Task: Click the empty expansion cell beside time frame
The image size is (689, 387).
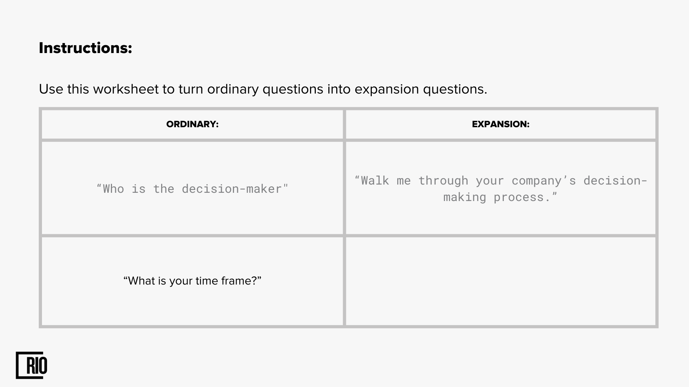Action: [x=501, y=281]
